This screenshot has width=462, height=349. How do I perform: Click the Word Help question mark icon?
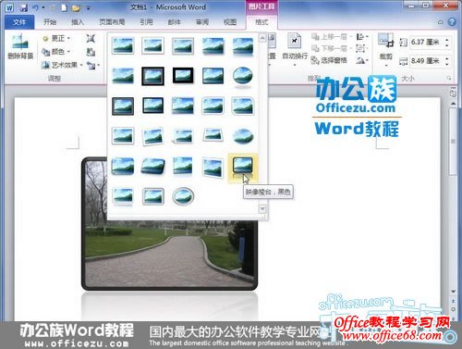[x=452, y=22]
